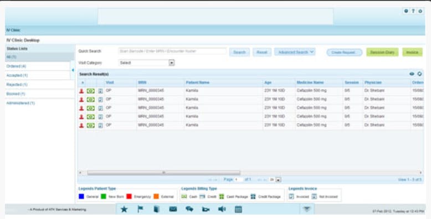The width and height of the screenshot is (431, 219).
Task: Open the envelope mail icon
Action: pyautogui.click(x=173, y=209)
